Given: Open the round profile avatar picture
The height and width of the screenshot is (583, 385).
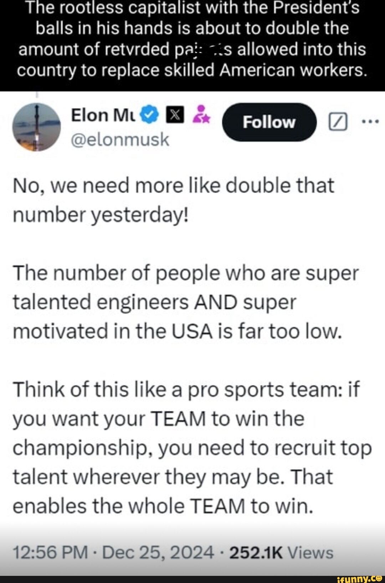Looking at the screenshot, I should (37, 127).
